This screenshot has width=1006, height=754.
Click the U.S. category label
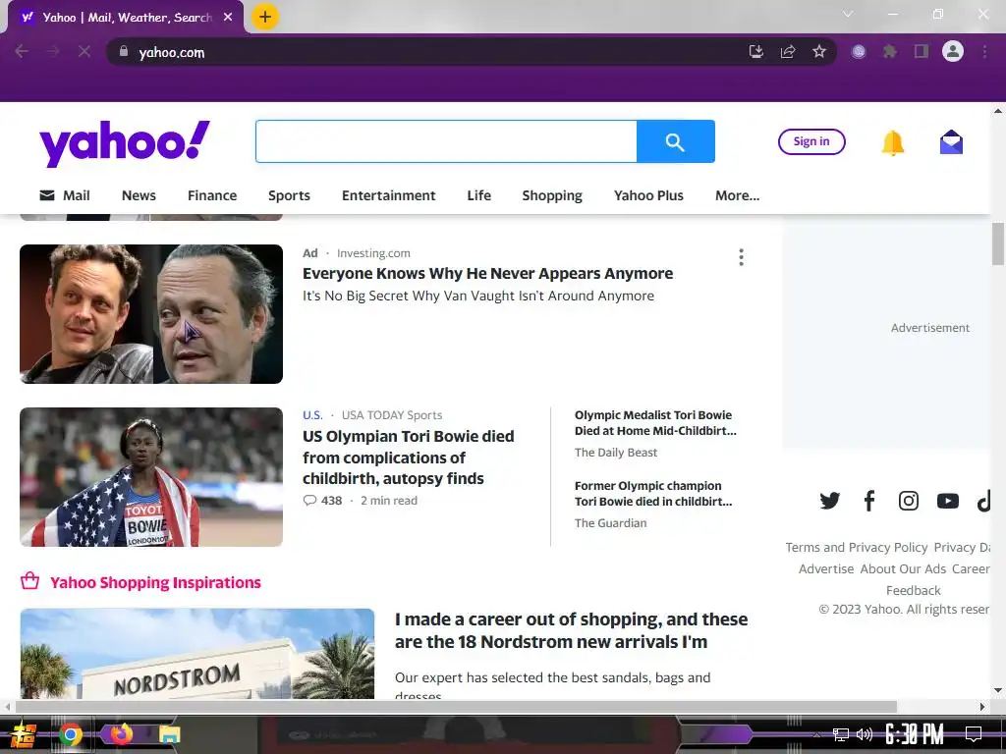click(312, 415)
